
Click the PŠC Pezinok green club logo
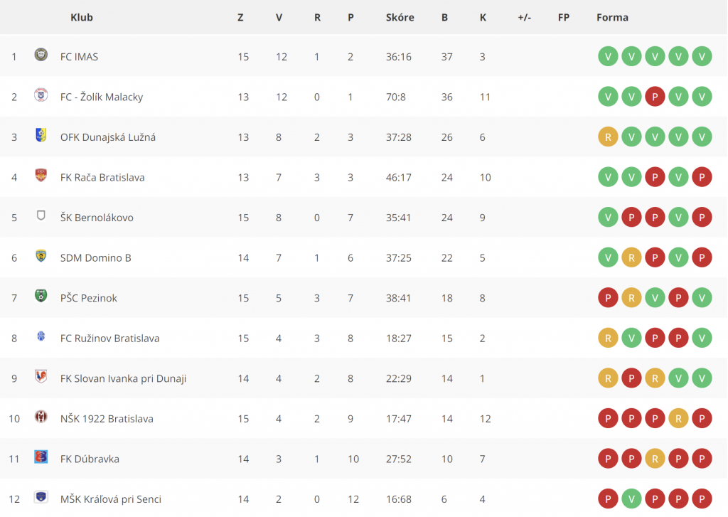41,296
